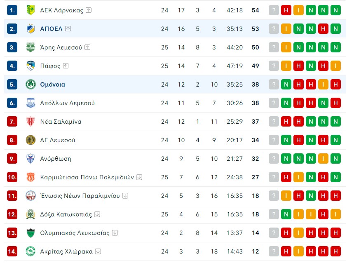Click the first green N badge in Ομόνοια row
The width and height of the screenshot is (347, 263).
pos(286,85)
